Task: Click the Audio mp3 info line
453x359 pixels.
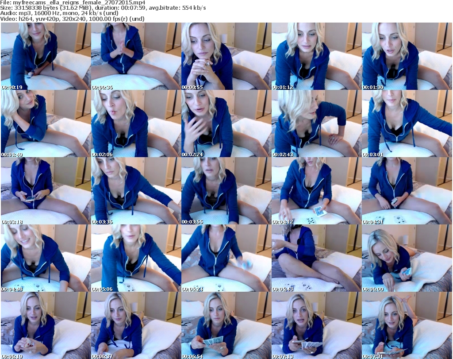Action: pyautogui.click(x=59, y=13)
